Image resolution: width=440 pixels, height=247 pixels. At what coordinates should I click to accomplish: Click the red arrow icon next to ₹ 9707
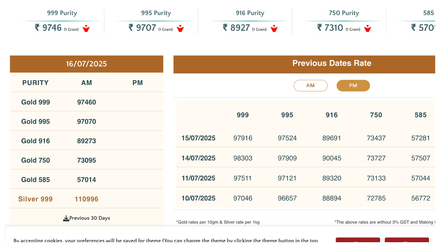180,28
